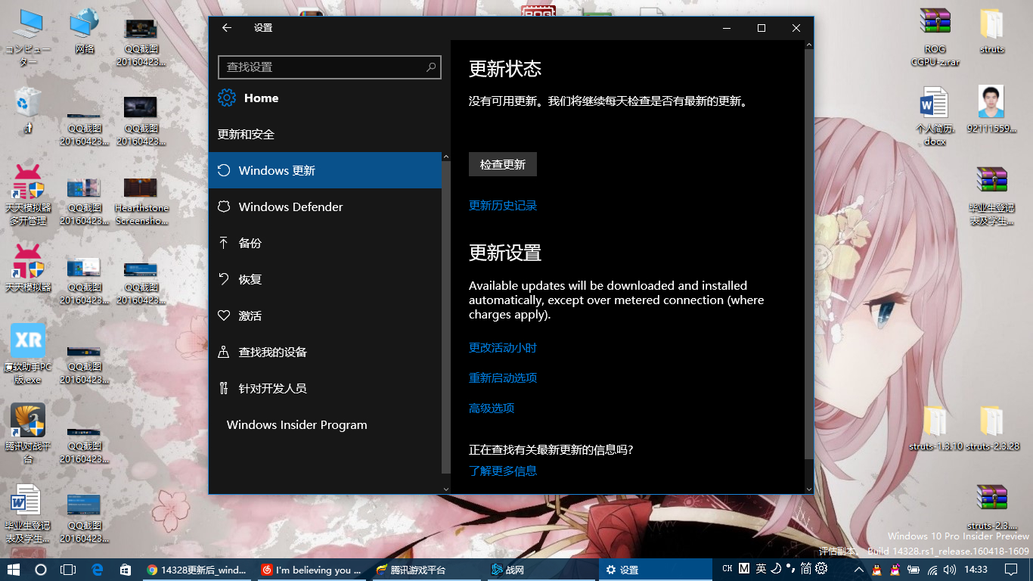Viewport: 1033px width, 581px height.
Task: Open 重新启动选项
Action: [503, 378]
